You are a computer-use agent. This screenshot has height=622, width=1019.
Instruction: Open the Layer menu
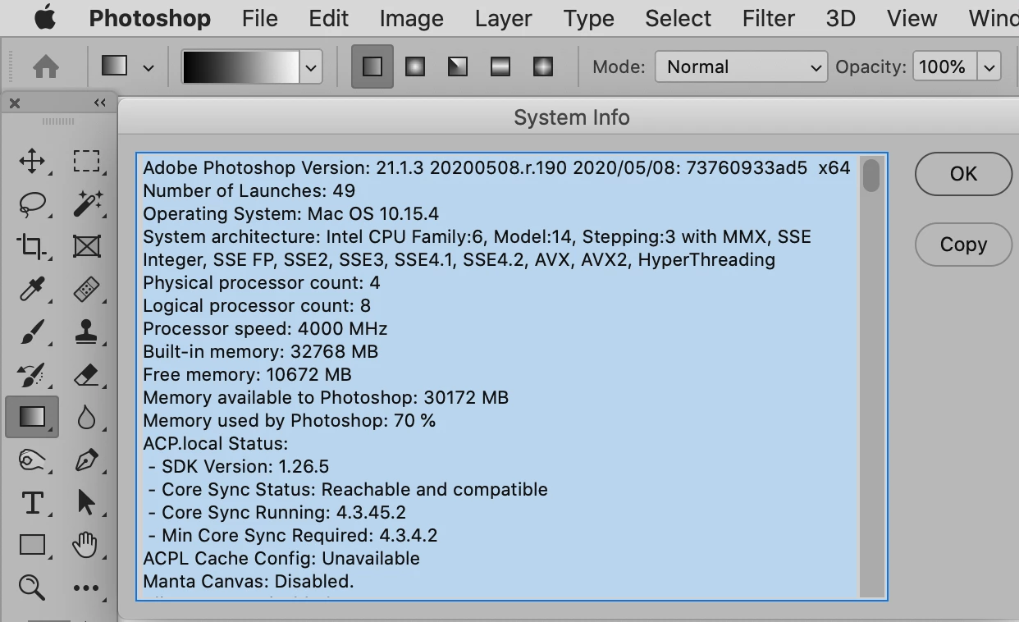pos(504,18)
